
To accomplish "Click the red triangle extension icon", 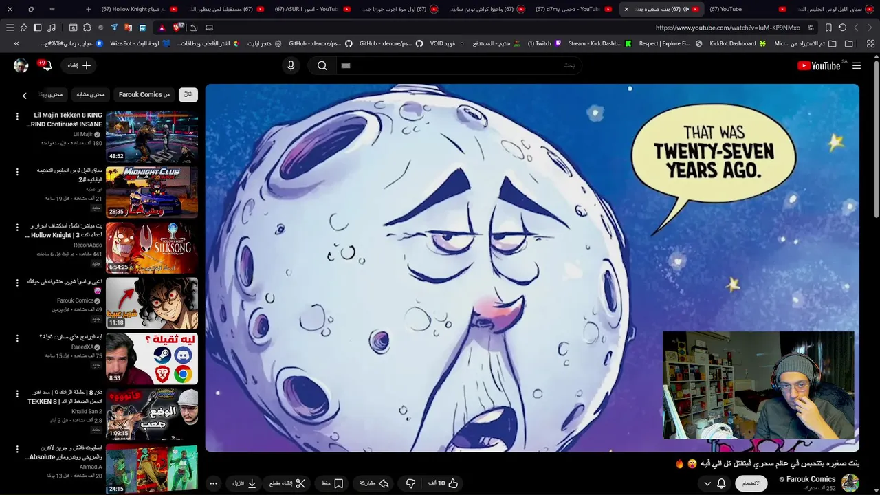I will 162,27.
